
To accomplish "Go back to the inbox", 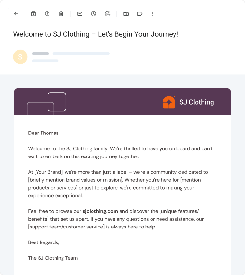I will [16, 14].
